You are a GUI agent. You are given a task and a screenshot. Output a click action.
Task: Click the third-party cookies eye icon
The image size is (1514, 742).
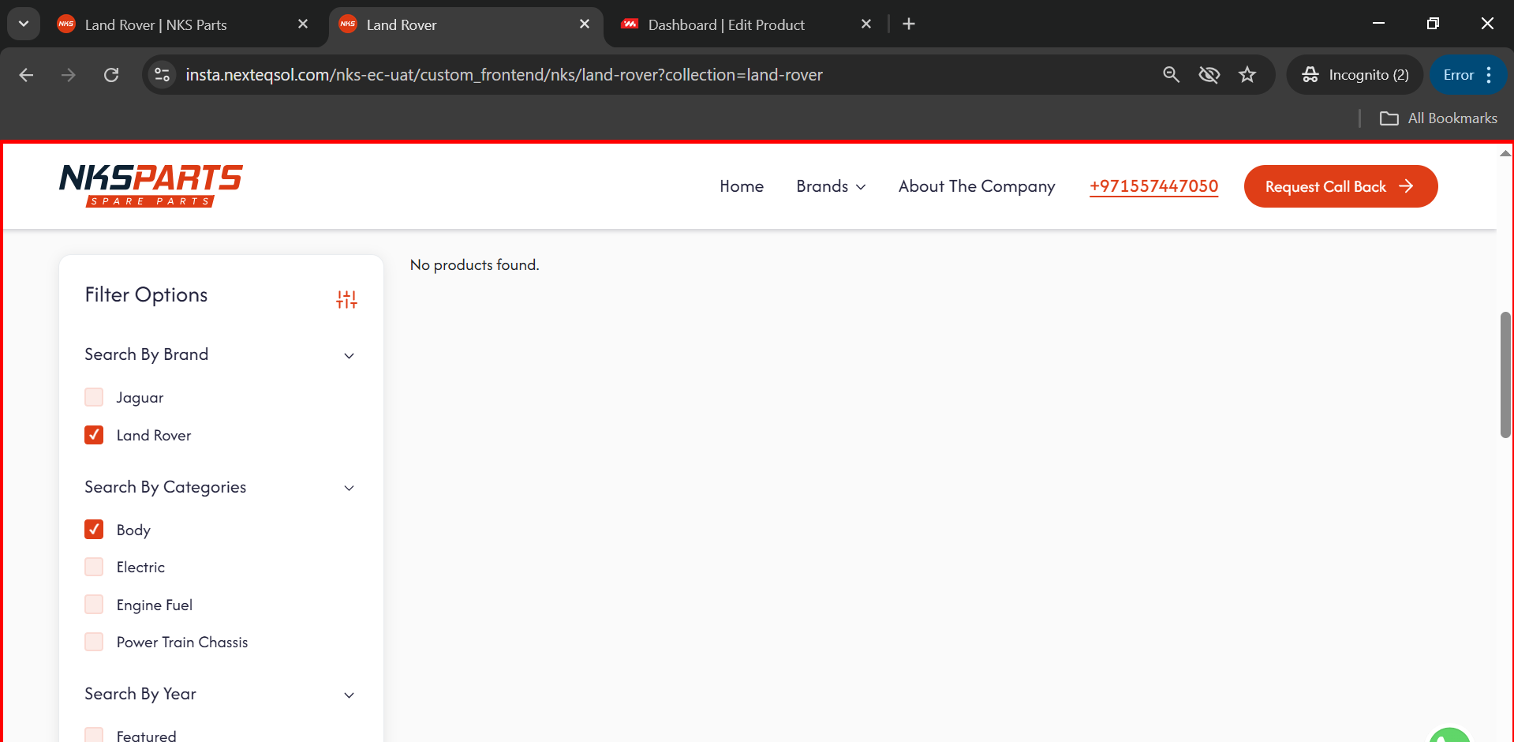click(x=1209, y=75)
